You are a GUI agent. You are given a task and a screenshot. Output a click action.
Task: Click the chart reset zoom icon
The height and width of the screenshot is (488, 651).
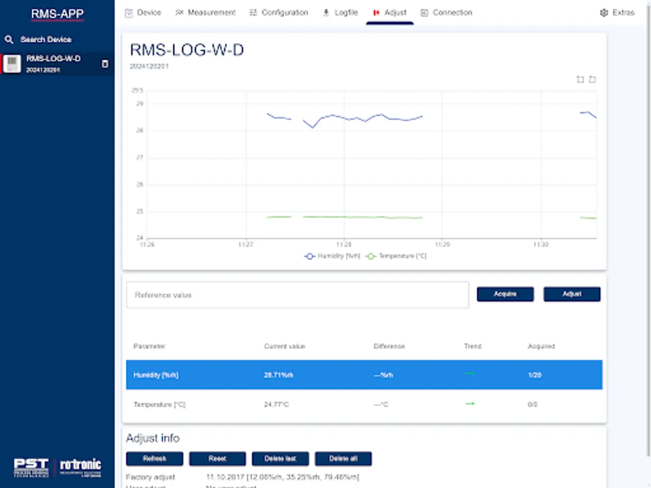(x=592, y=79)
